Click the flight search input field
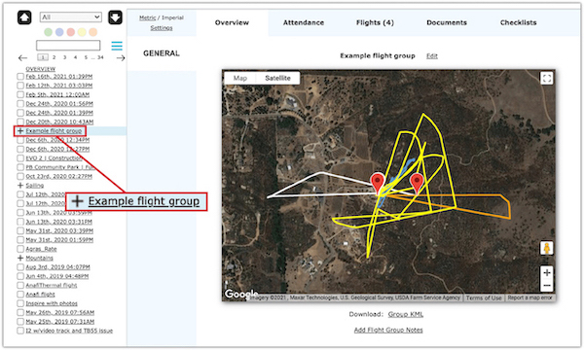The image size is (584, 350). point(68,46)
